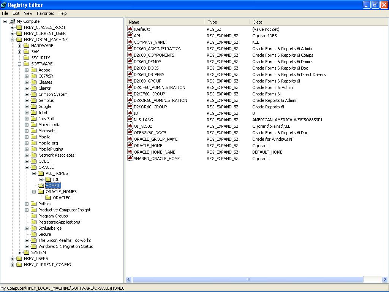Click the folder icon for the ODBC key
Screen dimensions: 389x292
point(33,161)
